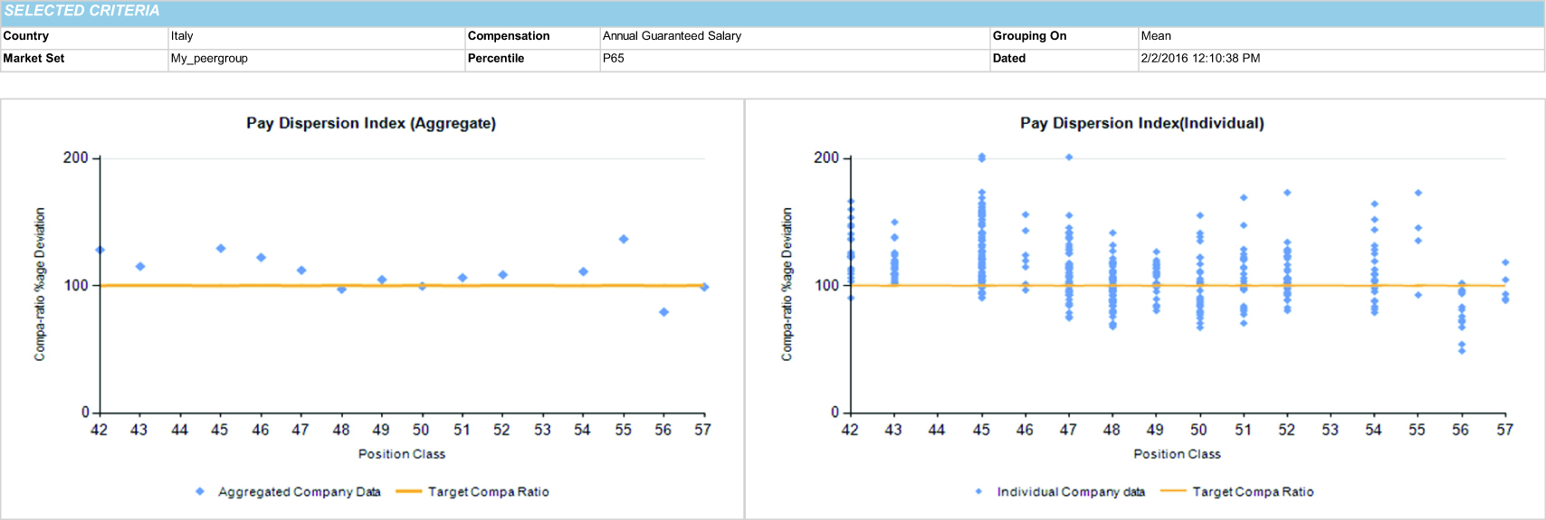
Task: Select the Aggregate data point at position class 48
Action: click(341, 289)
